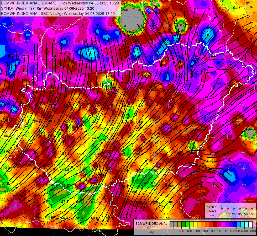The width and height of the screenshot is (257, 236).
Task: Click the CAPE label in the legend
Action: pyautogui.click(x=151, y=228)
